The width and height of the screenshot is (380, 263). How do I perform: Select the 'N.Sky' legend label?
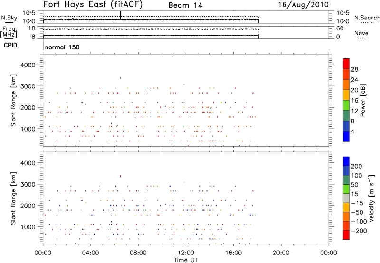tap(9, 18)
